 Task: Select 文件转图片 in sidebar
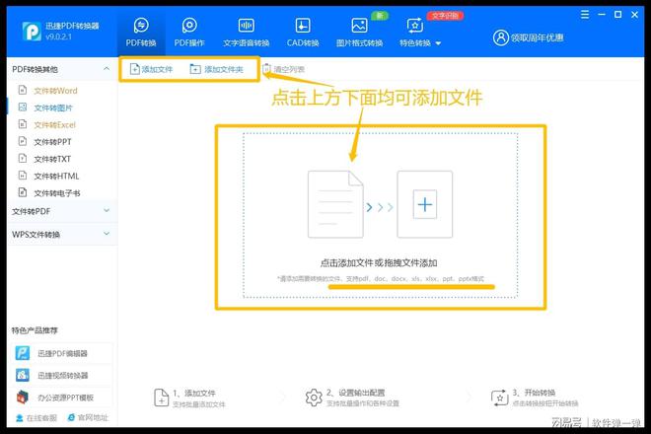pyautogui.click(x=53, y=108)
